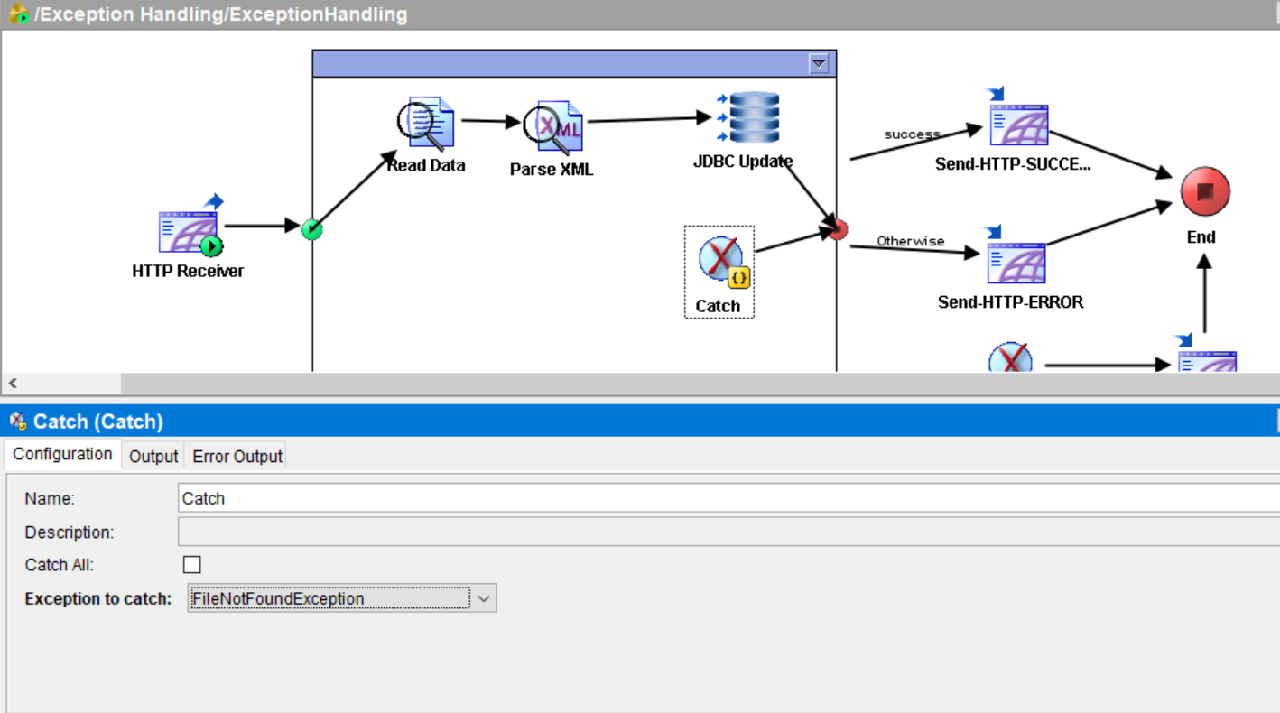Select the green start transition point

pyautogui.click(x=311, y=229)
